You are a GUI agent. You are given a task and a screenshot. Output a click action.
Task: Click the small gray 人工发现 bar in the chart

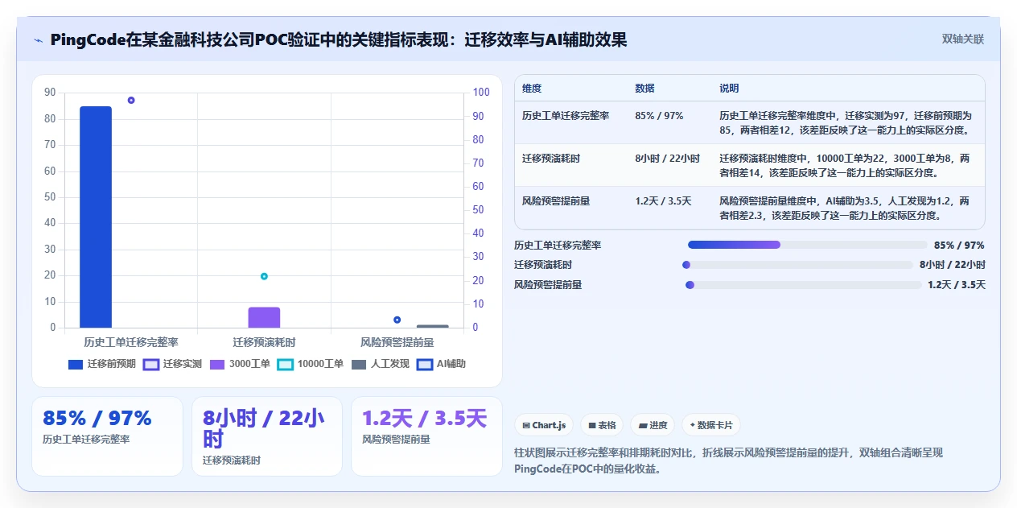432,326
